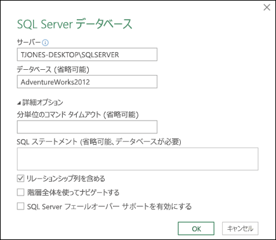276x240 pixels.
Task: Collapse the 詳細オプション section
Action: click(x=19, y=103)
